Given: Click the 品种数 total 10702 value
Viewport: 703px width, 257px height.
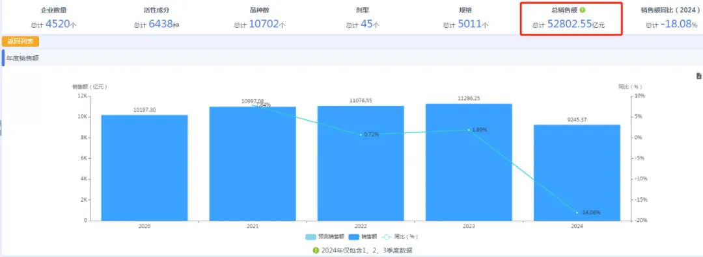Looking at the screenshot, I should point(264,24).
